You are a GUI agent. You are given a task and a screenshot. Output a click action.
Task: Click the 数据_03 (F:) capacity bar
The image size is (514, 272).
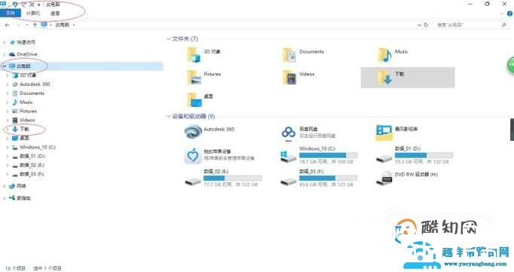coord(328,178)
